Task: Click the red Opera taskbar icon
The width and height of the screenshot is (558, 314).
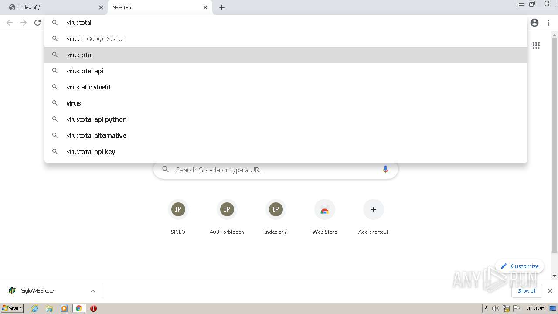Action: point(93,308)
